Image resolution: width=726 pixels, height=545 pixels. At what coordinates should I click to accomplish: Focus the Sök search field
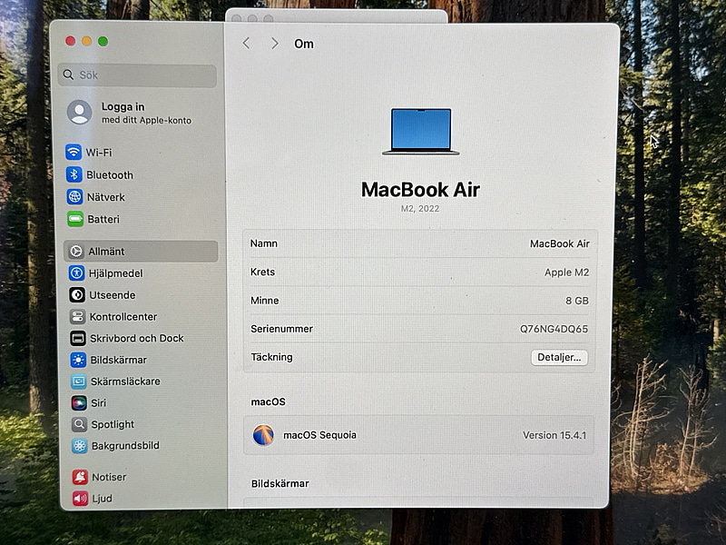(x=137, y=74)
